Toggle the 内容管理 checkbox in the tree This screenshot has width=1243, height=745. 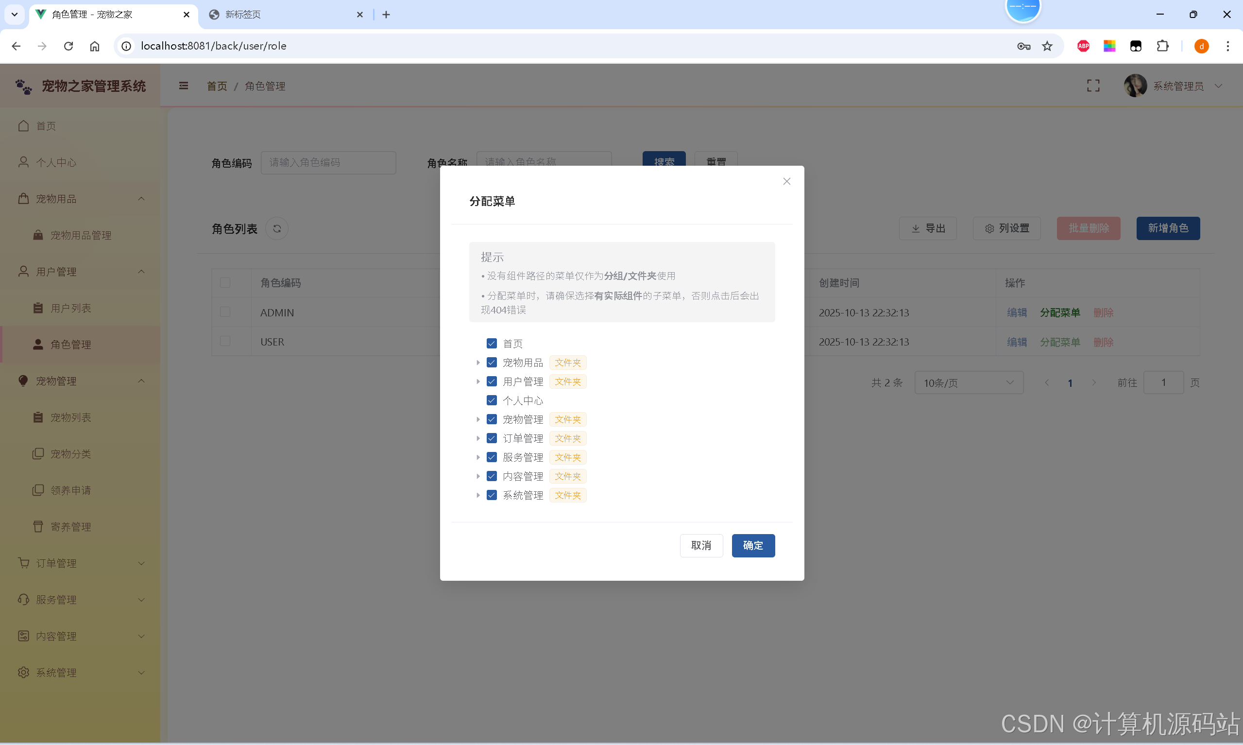pos(492,476)
